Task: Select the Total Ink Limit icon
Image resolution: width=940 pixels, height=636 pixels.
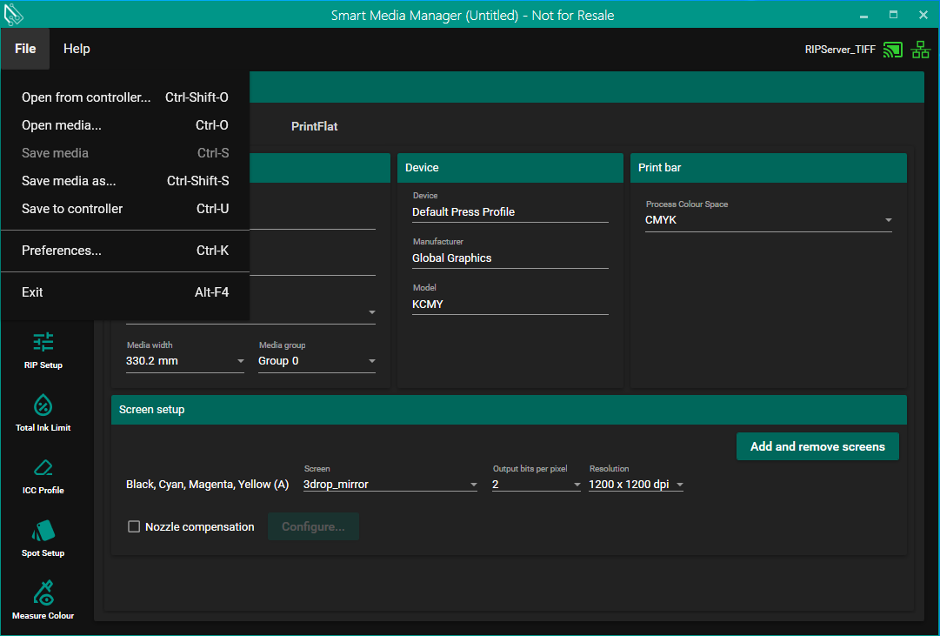Action: click(43, 412)
